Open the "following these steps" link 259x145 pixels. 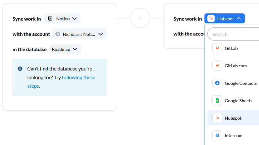61,82
